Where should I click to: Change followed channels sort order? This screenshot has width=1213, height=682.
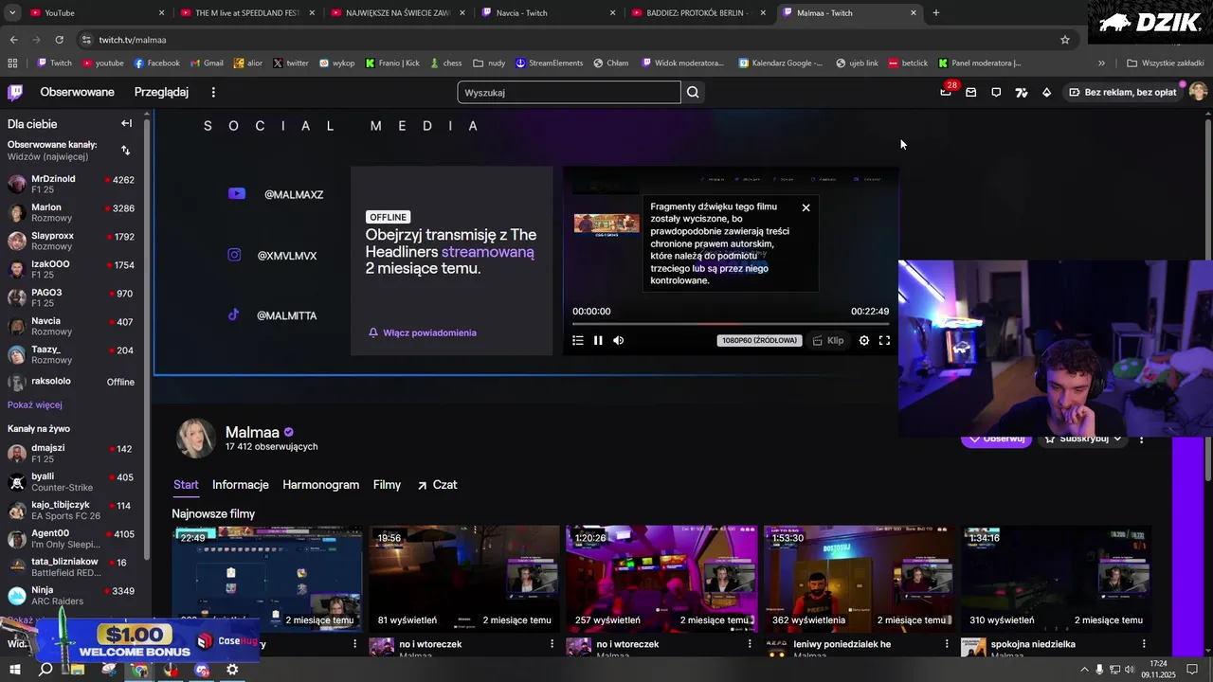pyautogui.click(x=126, y=150)
